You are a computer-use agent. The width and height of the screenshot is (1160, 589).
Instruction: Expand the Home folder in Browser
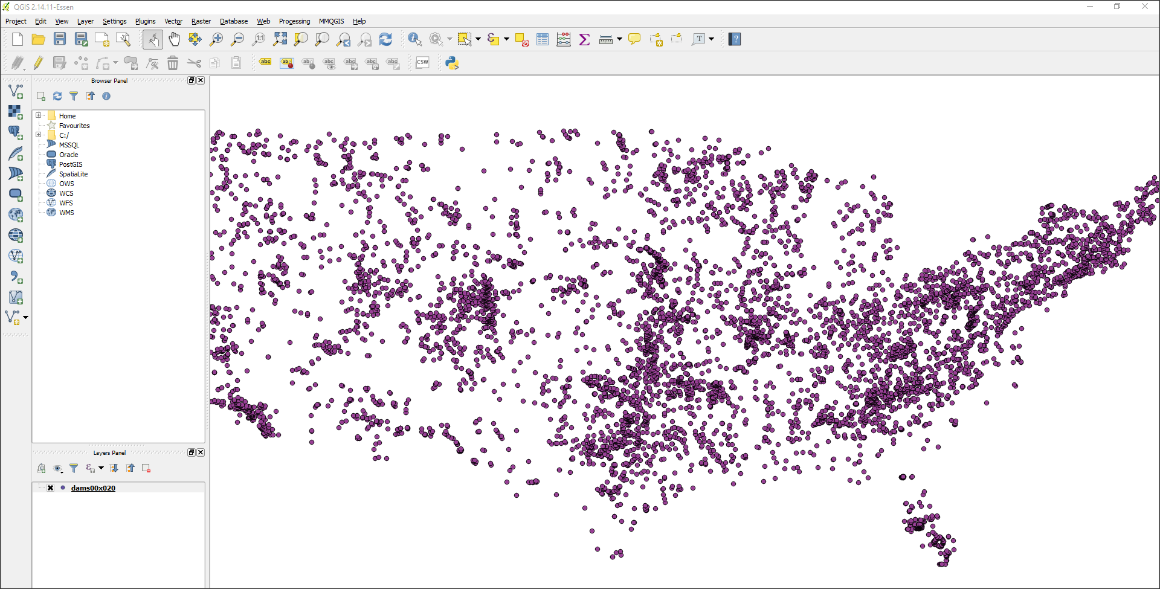click(39, 115)
